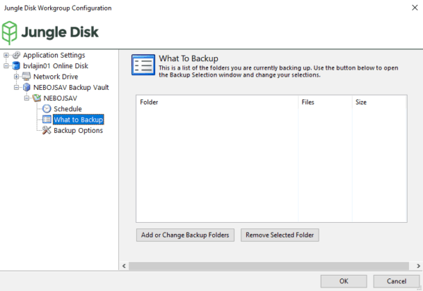The height and width of the screenshot is (291, 423).
Task: Click the NEBOJSAV Backup Vault icon
Action: [x=26, y=87]
